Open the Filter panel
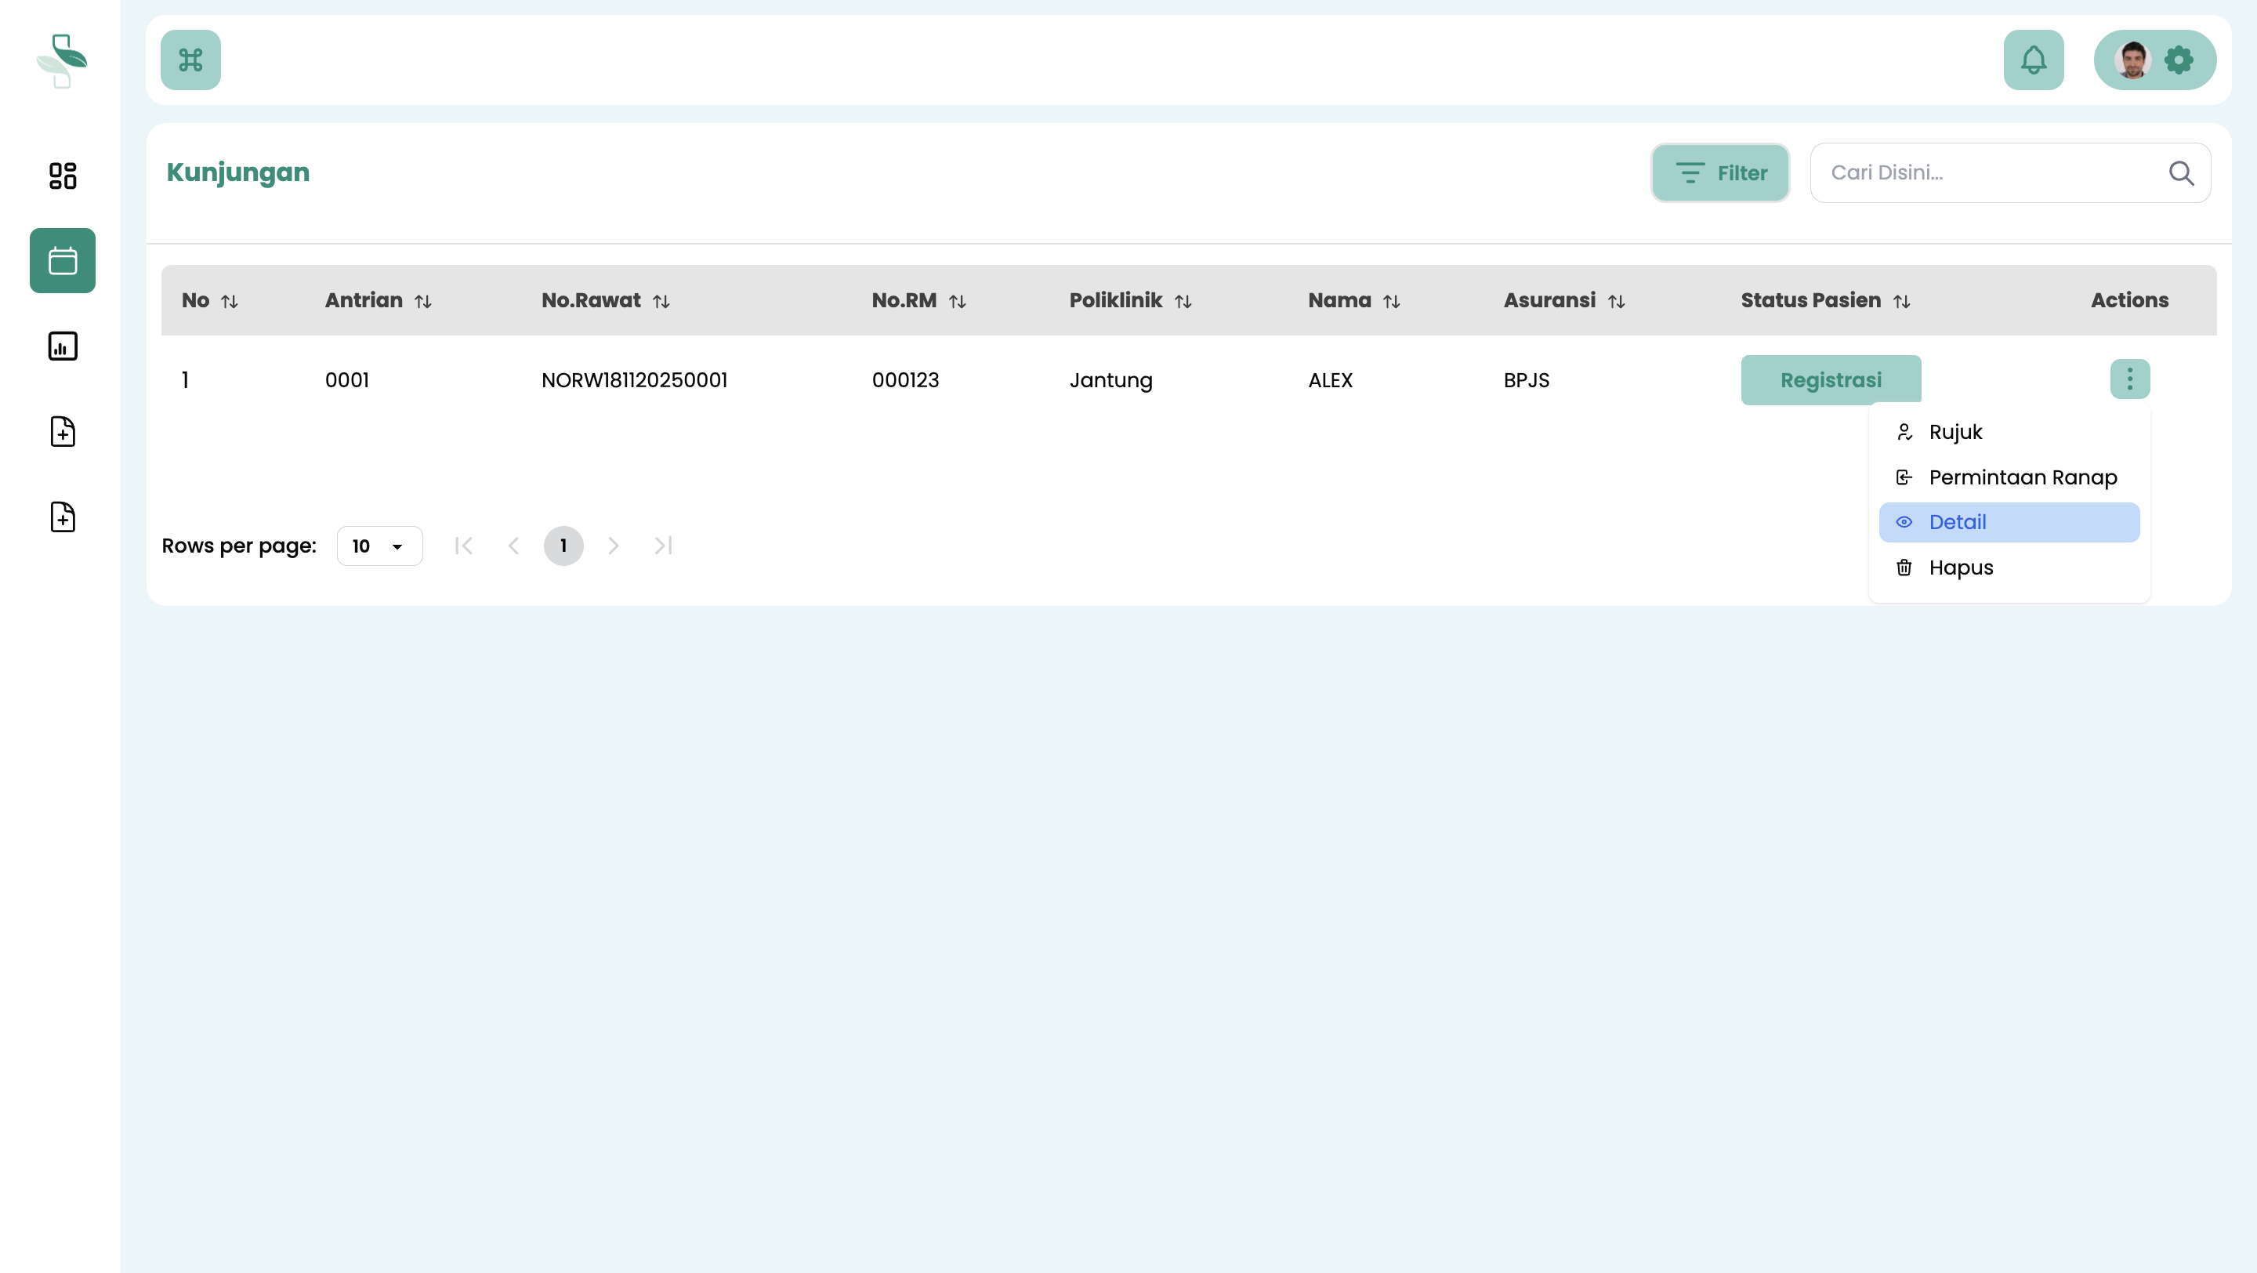Viewport: 2257px width, 1273px height. pyautogui.click(x=1719, y=172)
